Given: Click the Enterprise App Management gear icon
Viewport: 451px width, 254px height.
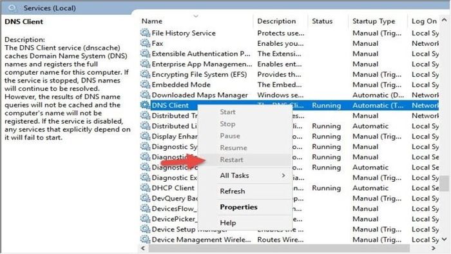Looking at the screenshot, I should point(145,64).
